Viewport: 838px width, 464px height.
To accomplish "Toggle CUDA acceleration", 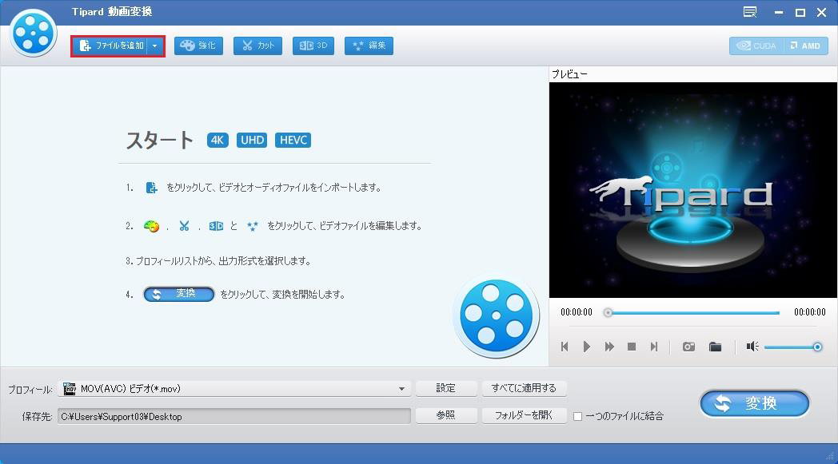I will point(756,46).
